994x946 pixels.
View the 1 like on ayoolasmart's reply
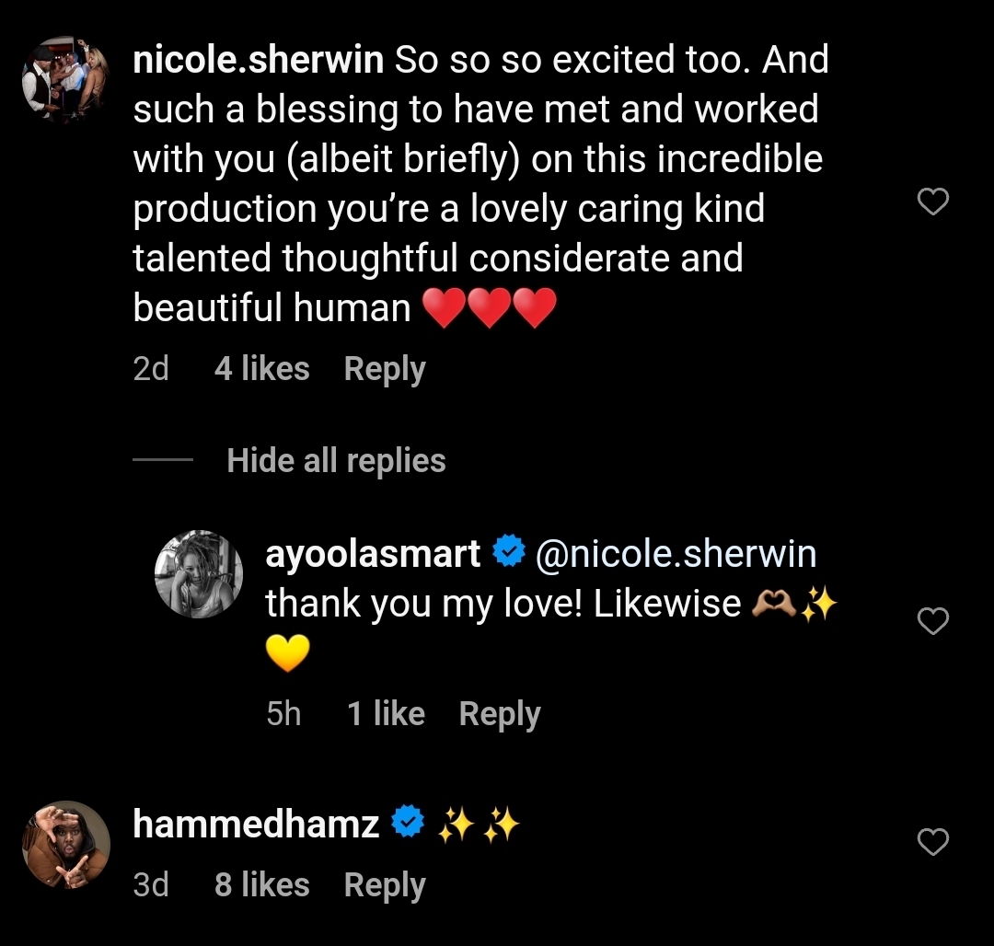point(386,714)
